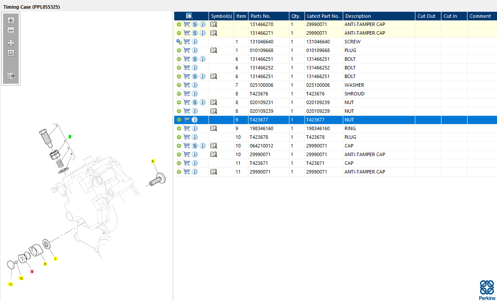Click double-gear assembly icon for 131046640 SCREW
The width and height of the screenshot is (497, 301).
tap(179, 42)
